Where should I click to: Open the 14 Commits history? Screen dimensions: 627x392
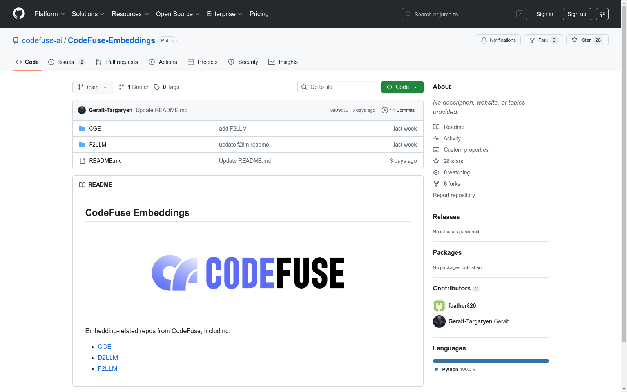click(x=398, y=110)
